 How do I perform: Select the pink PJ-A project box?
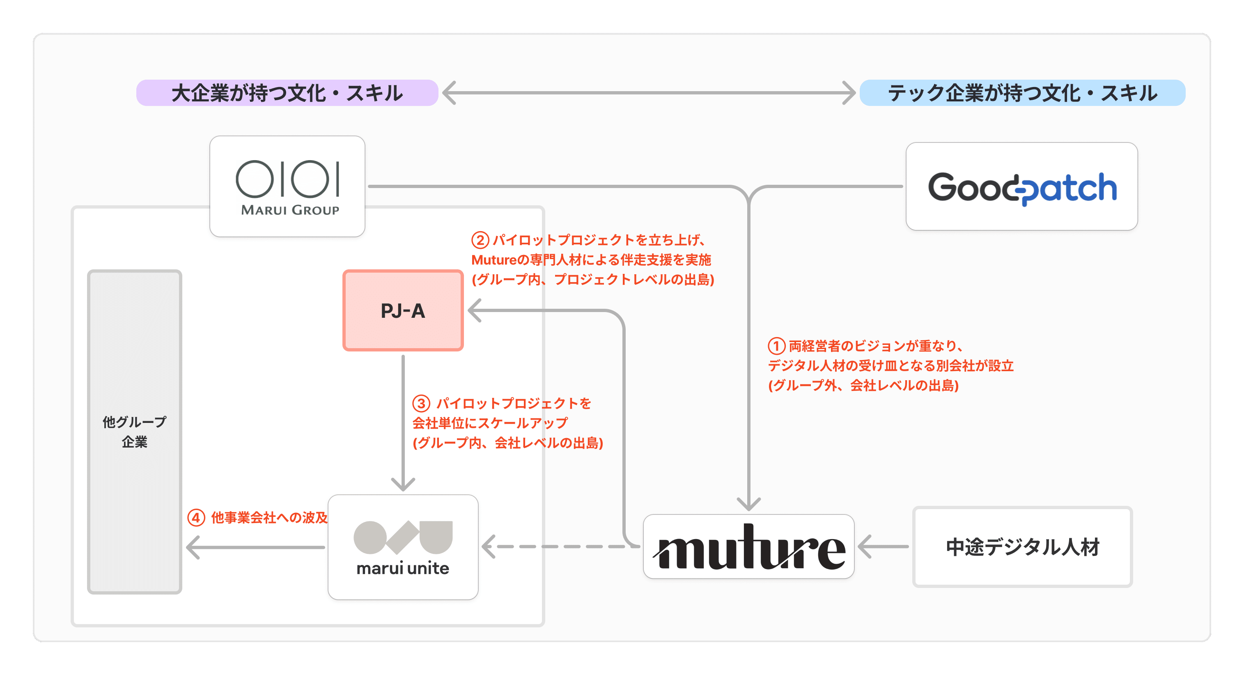click(x=403, y=310)
